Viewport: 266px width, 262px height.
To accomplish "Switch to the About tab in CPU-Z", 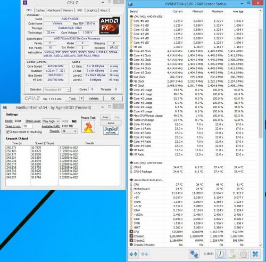I will coord(104,10).
